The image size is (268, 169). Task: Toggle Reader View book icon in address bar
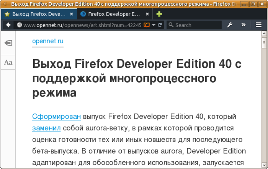pyautogui.click(x=147, y=25)
